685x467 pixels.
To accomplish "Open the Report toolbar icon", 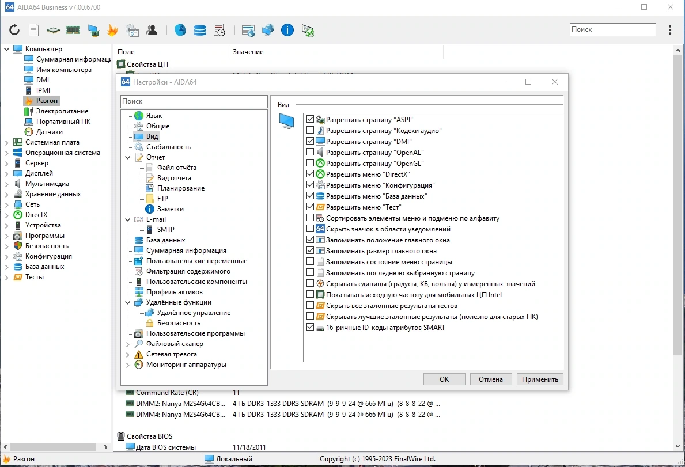I will [x=33, y=30].
